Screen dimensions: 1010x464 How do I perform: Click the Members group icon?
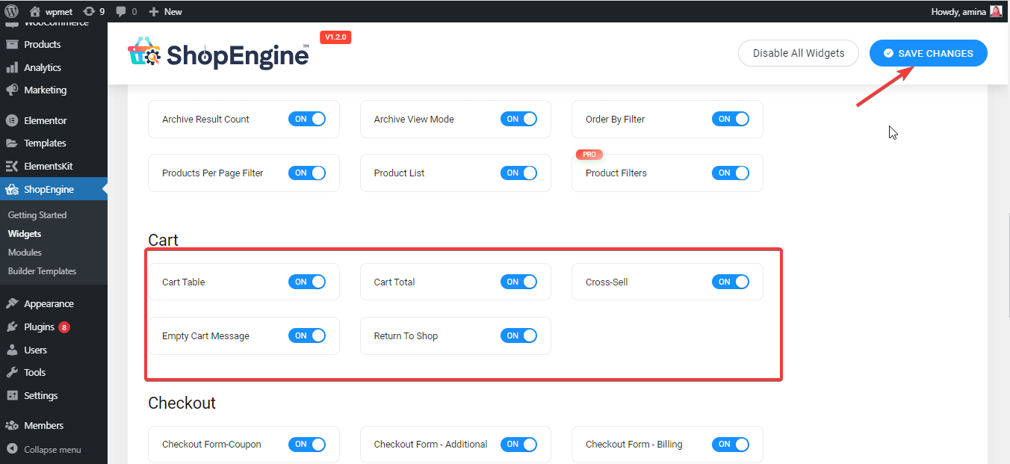tap(12, 425)
